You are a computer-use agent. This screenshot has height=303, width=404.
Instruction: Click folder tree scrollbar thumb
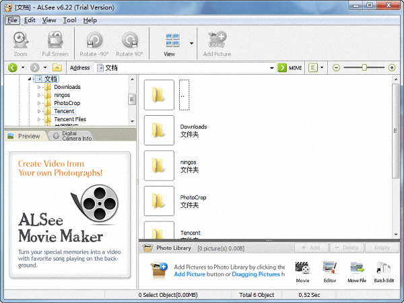point(132,100)
